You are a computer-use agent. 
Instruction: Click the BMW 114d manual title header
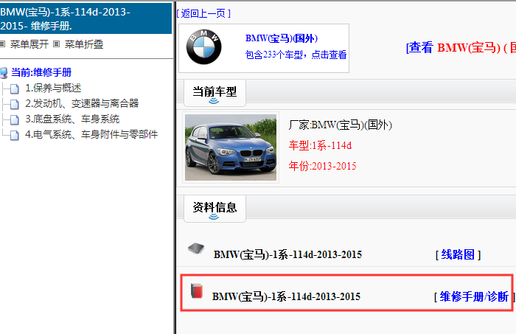86,18
